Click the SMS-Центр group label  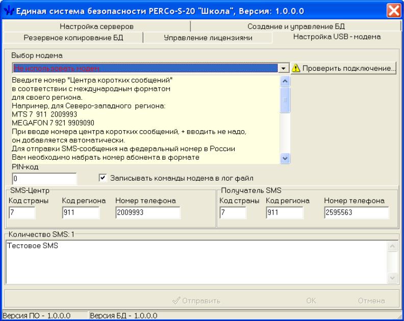pyautogui.click(x=30, y=190)
